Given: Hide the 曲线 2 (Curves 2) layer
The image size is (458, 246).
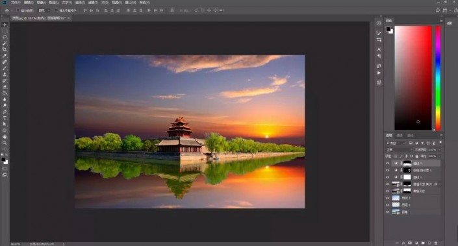Looking at the screenshot, I should click(x=388, y=164).
